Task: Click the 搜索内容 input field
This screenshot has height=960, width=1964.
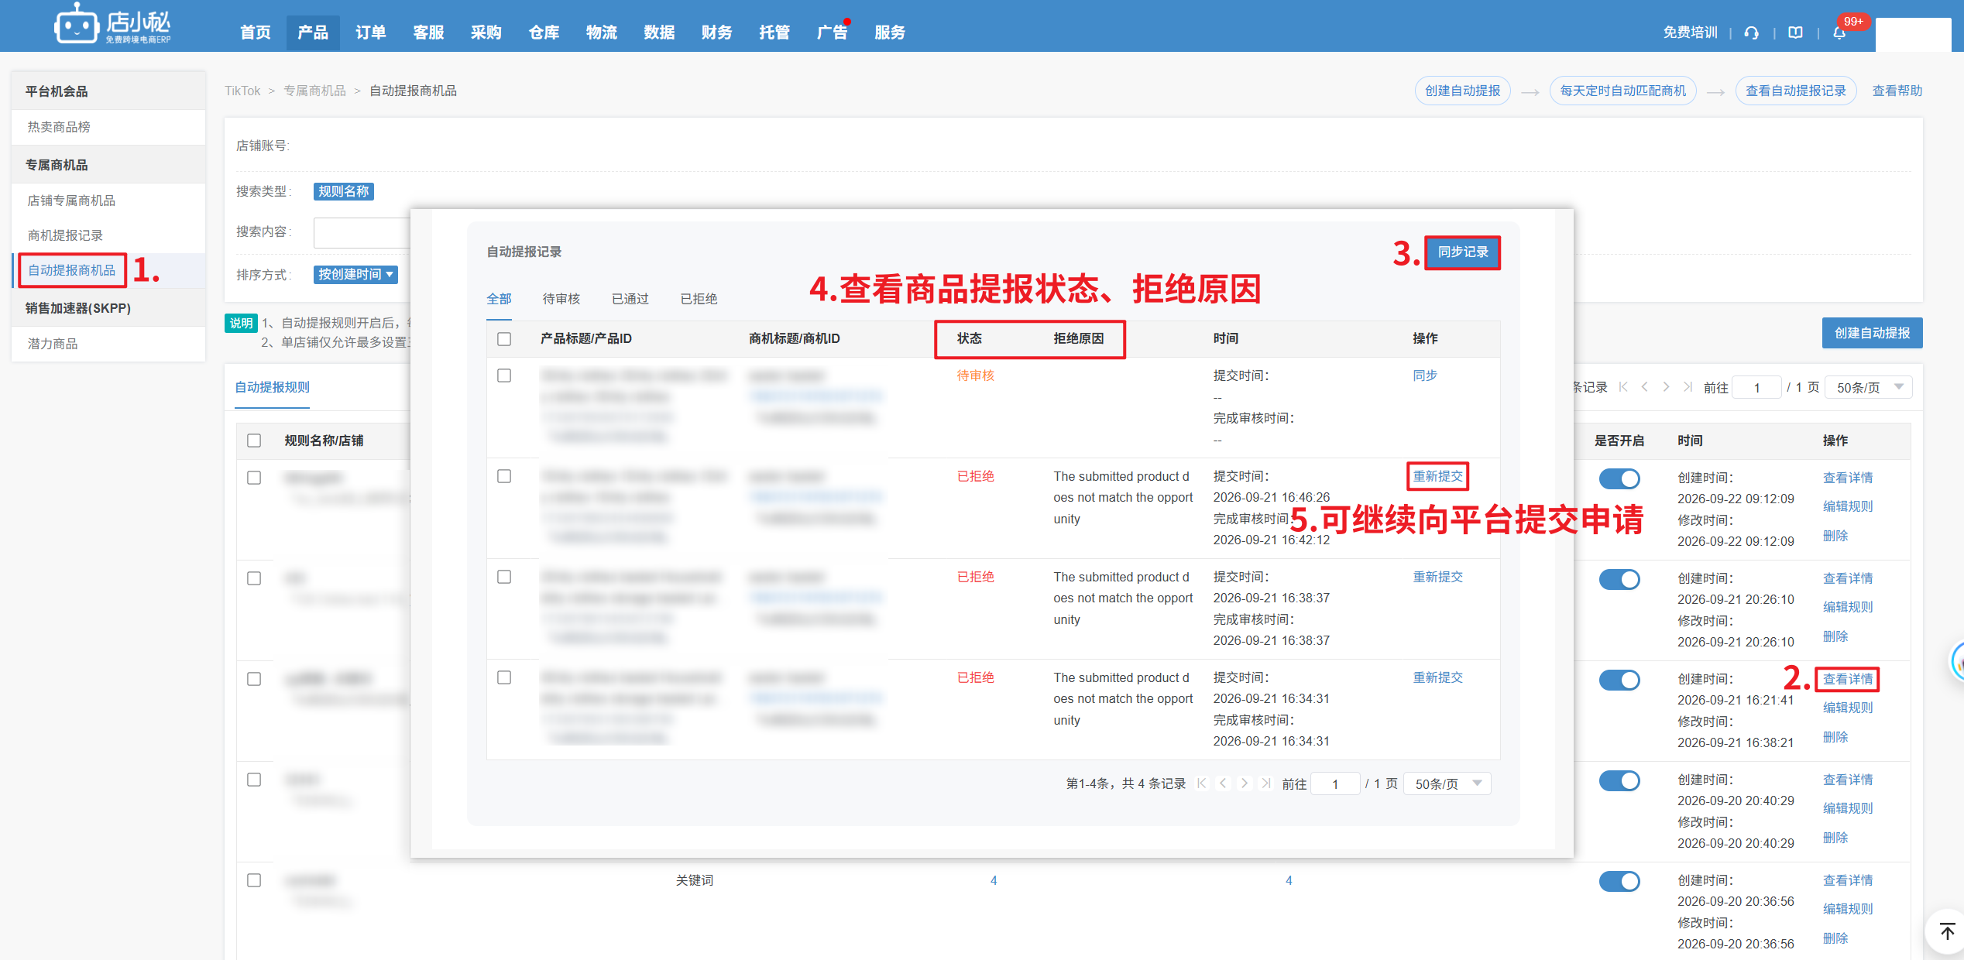Action: click(x=362, y=232)
